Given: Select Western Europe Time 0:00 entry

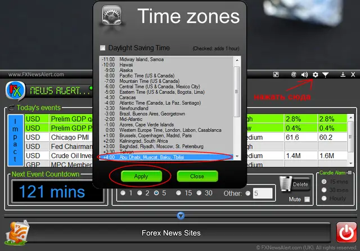Looking at the screenshot, I should point(167,130).
